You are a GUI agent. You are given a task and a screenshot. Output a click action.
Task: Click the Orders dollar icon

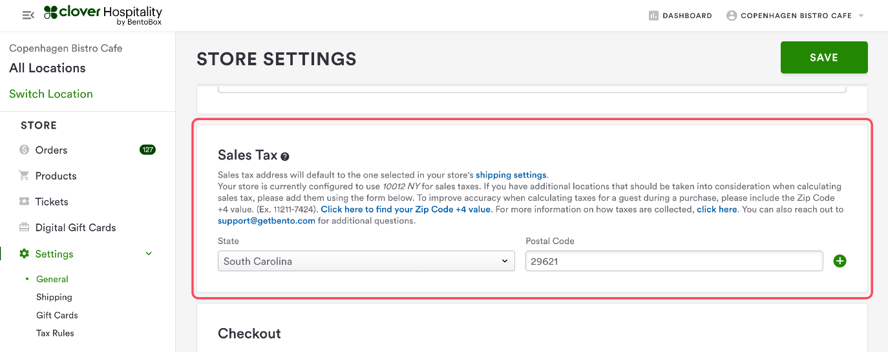click(x=25, y=150)
